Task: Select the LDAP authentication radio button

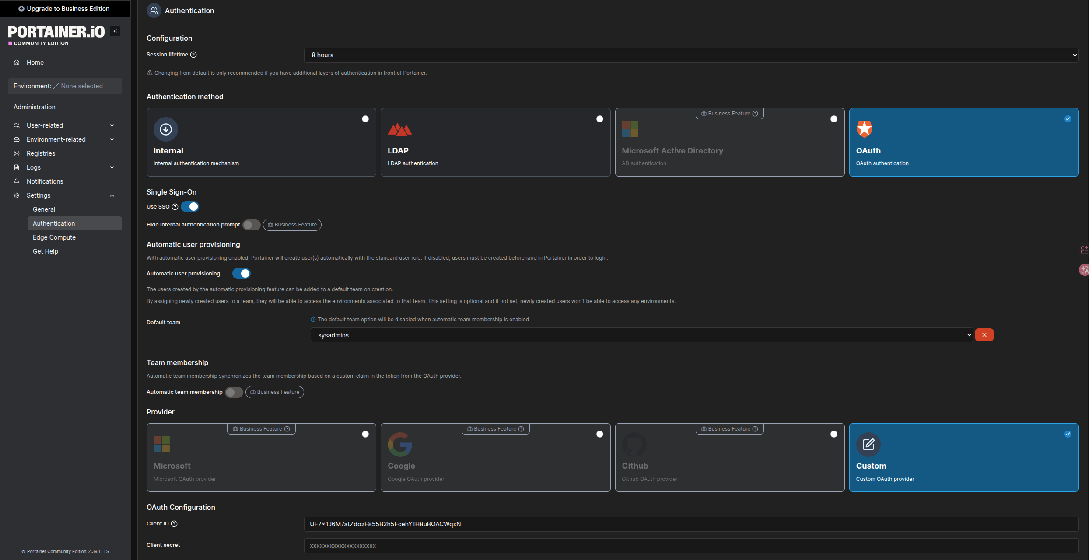Action: click(x=599, y=119)
